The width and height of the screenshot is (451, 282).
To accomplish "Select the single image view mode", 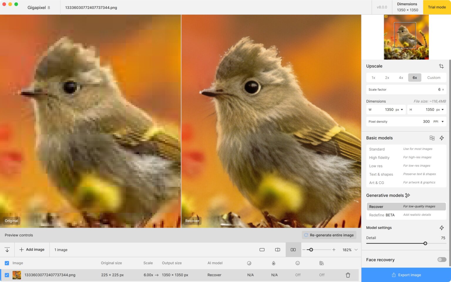I will [262, 249].
